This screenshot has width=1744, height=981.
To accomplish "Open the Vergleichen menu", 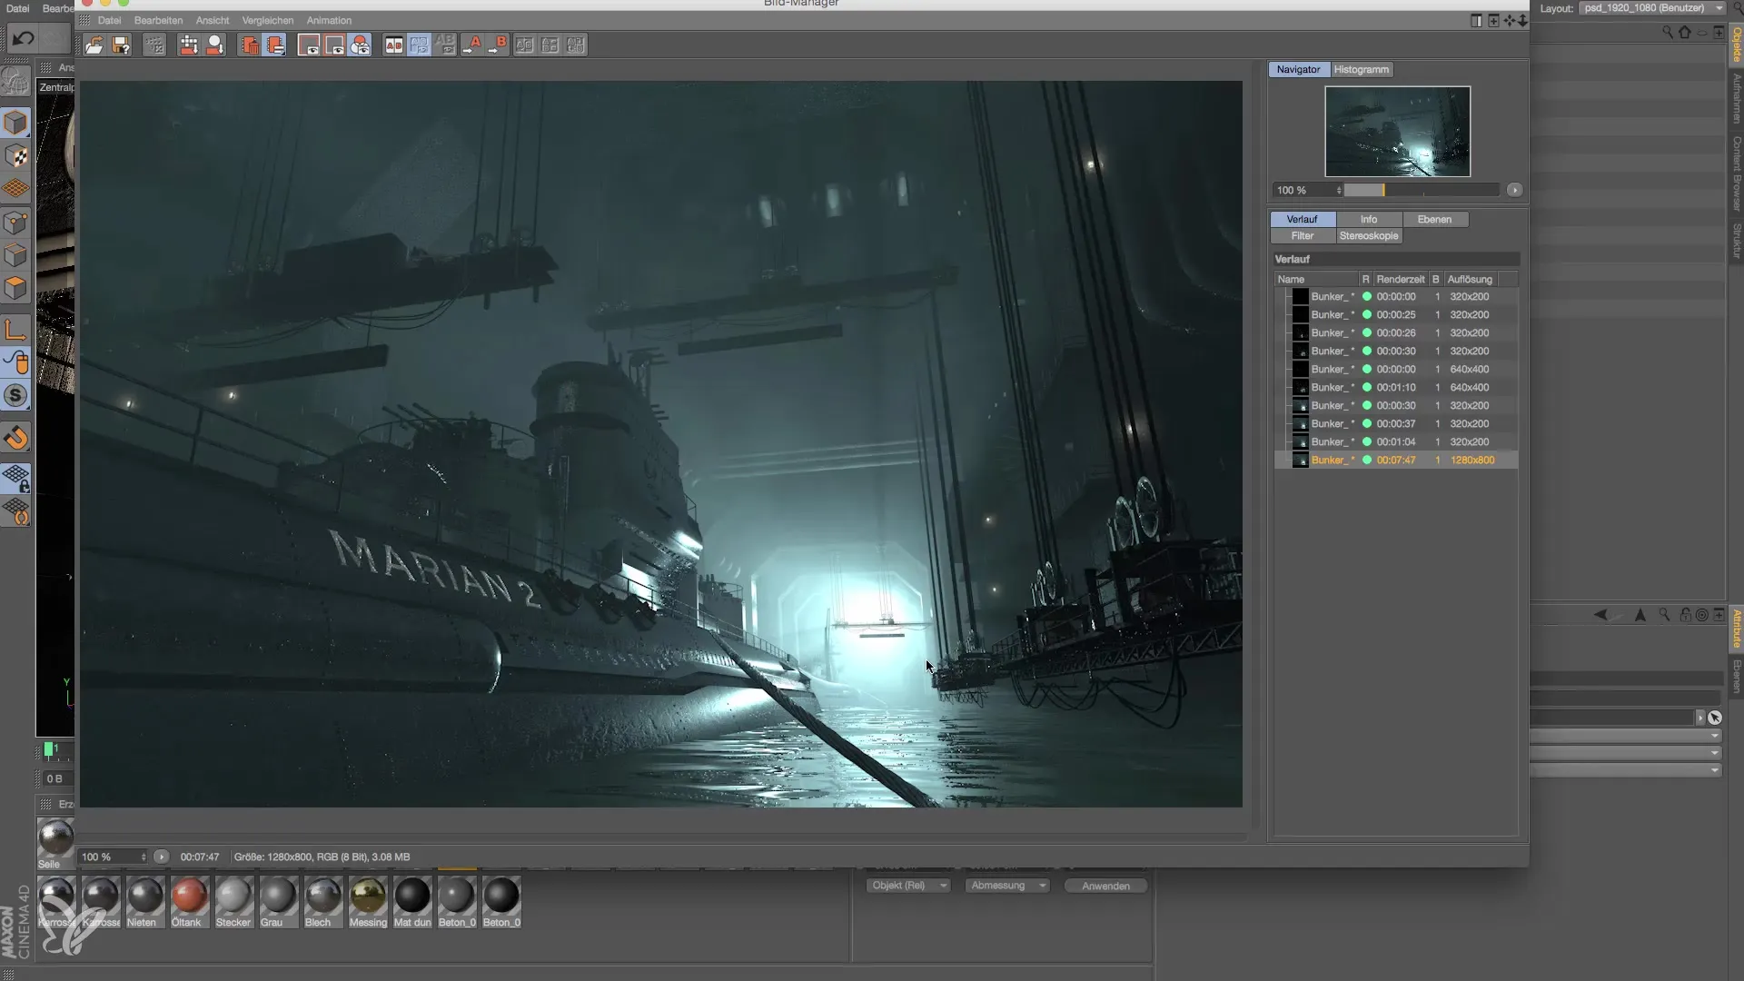I will point(268,20).
